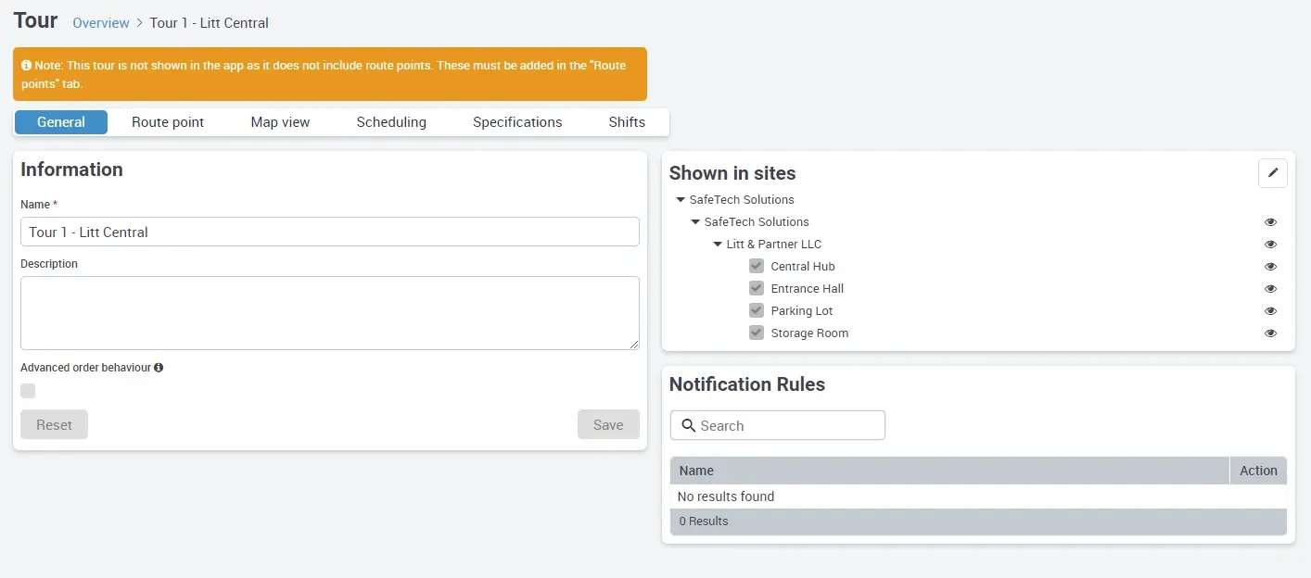Click the eye icon for Litt & Partner LLC
Viewport: 1311px width, 578px height.
1270,245
